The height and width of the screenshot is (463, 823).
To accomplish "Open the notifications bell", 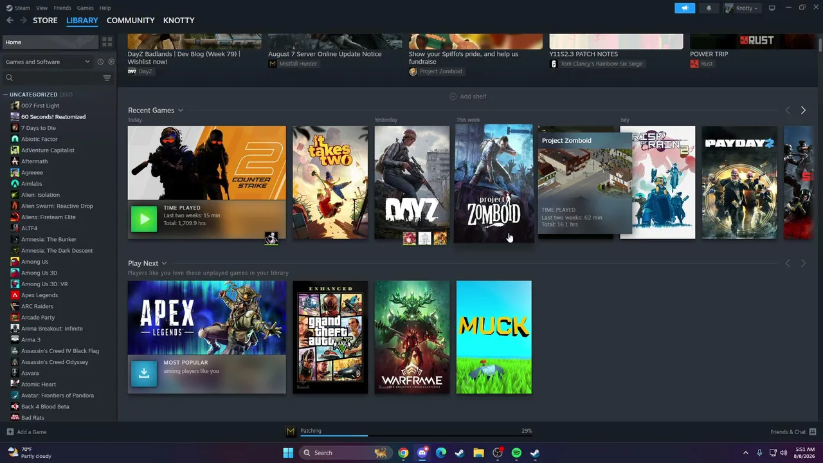I will point(709,8).
